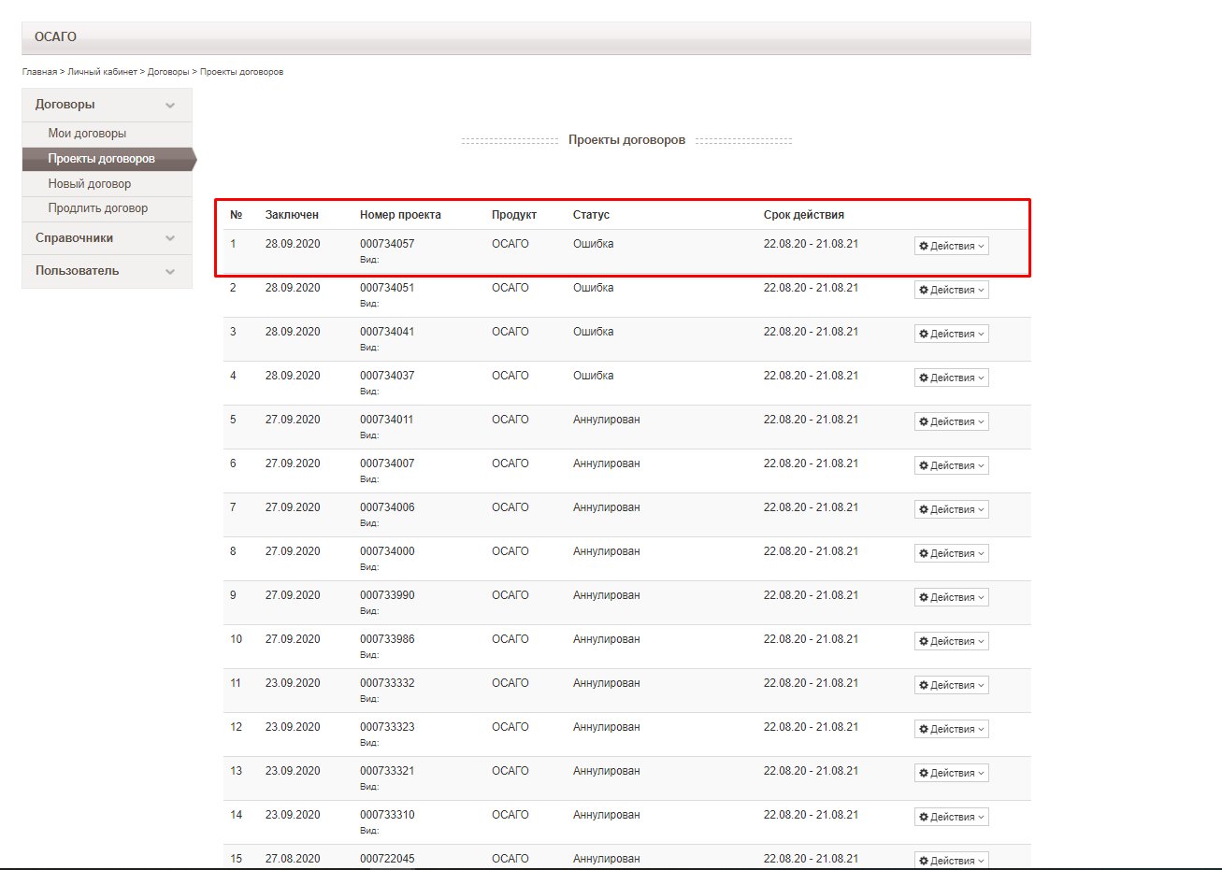Image resolution: width=1222 pixels, height=870 pixels.
Task: Click the Статус column header
Action: [591, 215]
